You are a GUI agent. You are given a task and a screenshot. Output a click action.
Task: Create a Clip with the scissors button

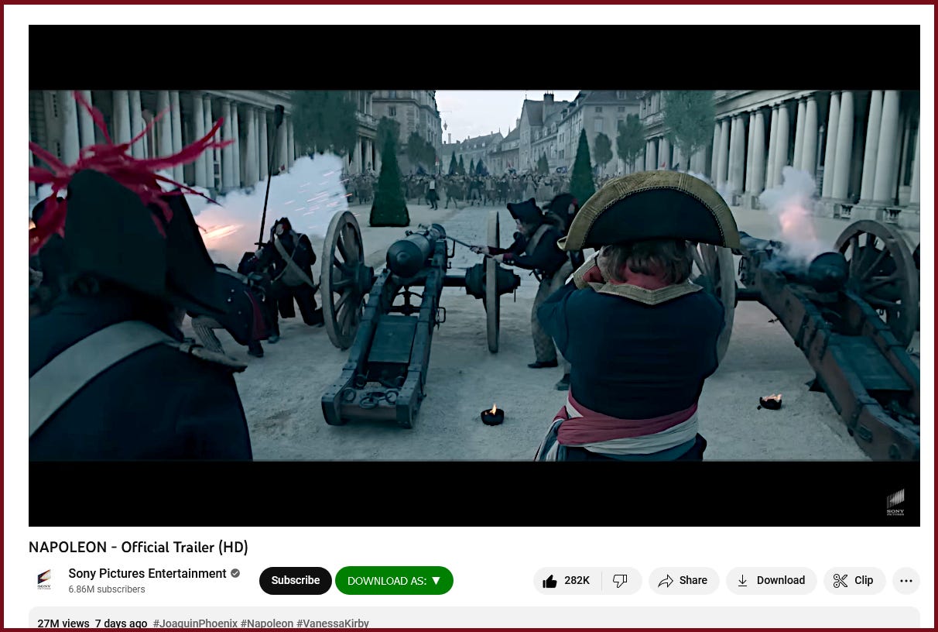[854, 581]
